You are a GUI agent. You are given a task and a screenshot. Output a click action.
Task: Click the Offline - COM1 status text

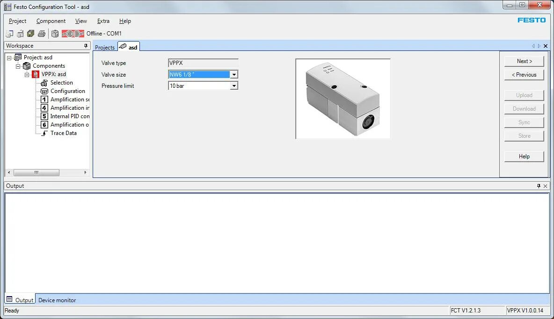click(x=104, y=34)
